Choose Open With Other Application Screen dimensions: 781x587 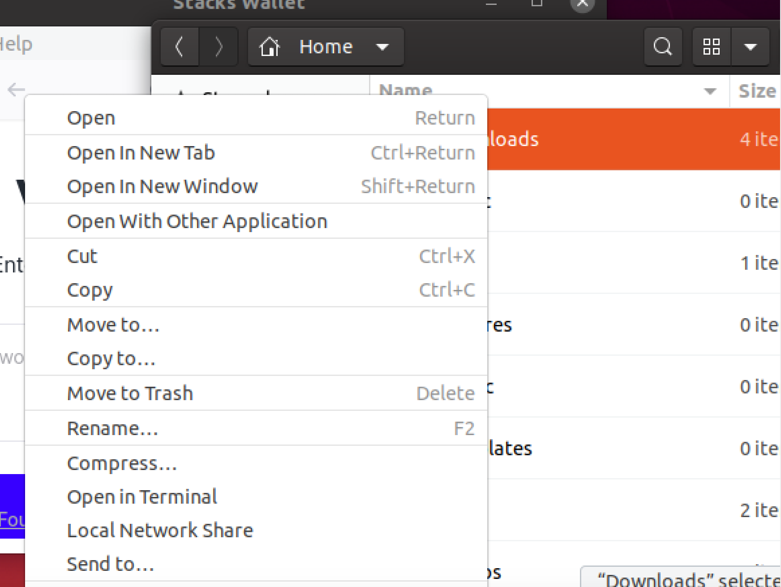coord(197,220)
